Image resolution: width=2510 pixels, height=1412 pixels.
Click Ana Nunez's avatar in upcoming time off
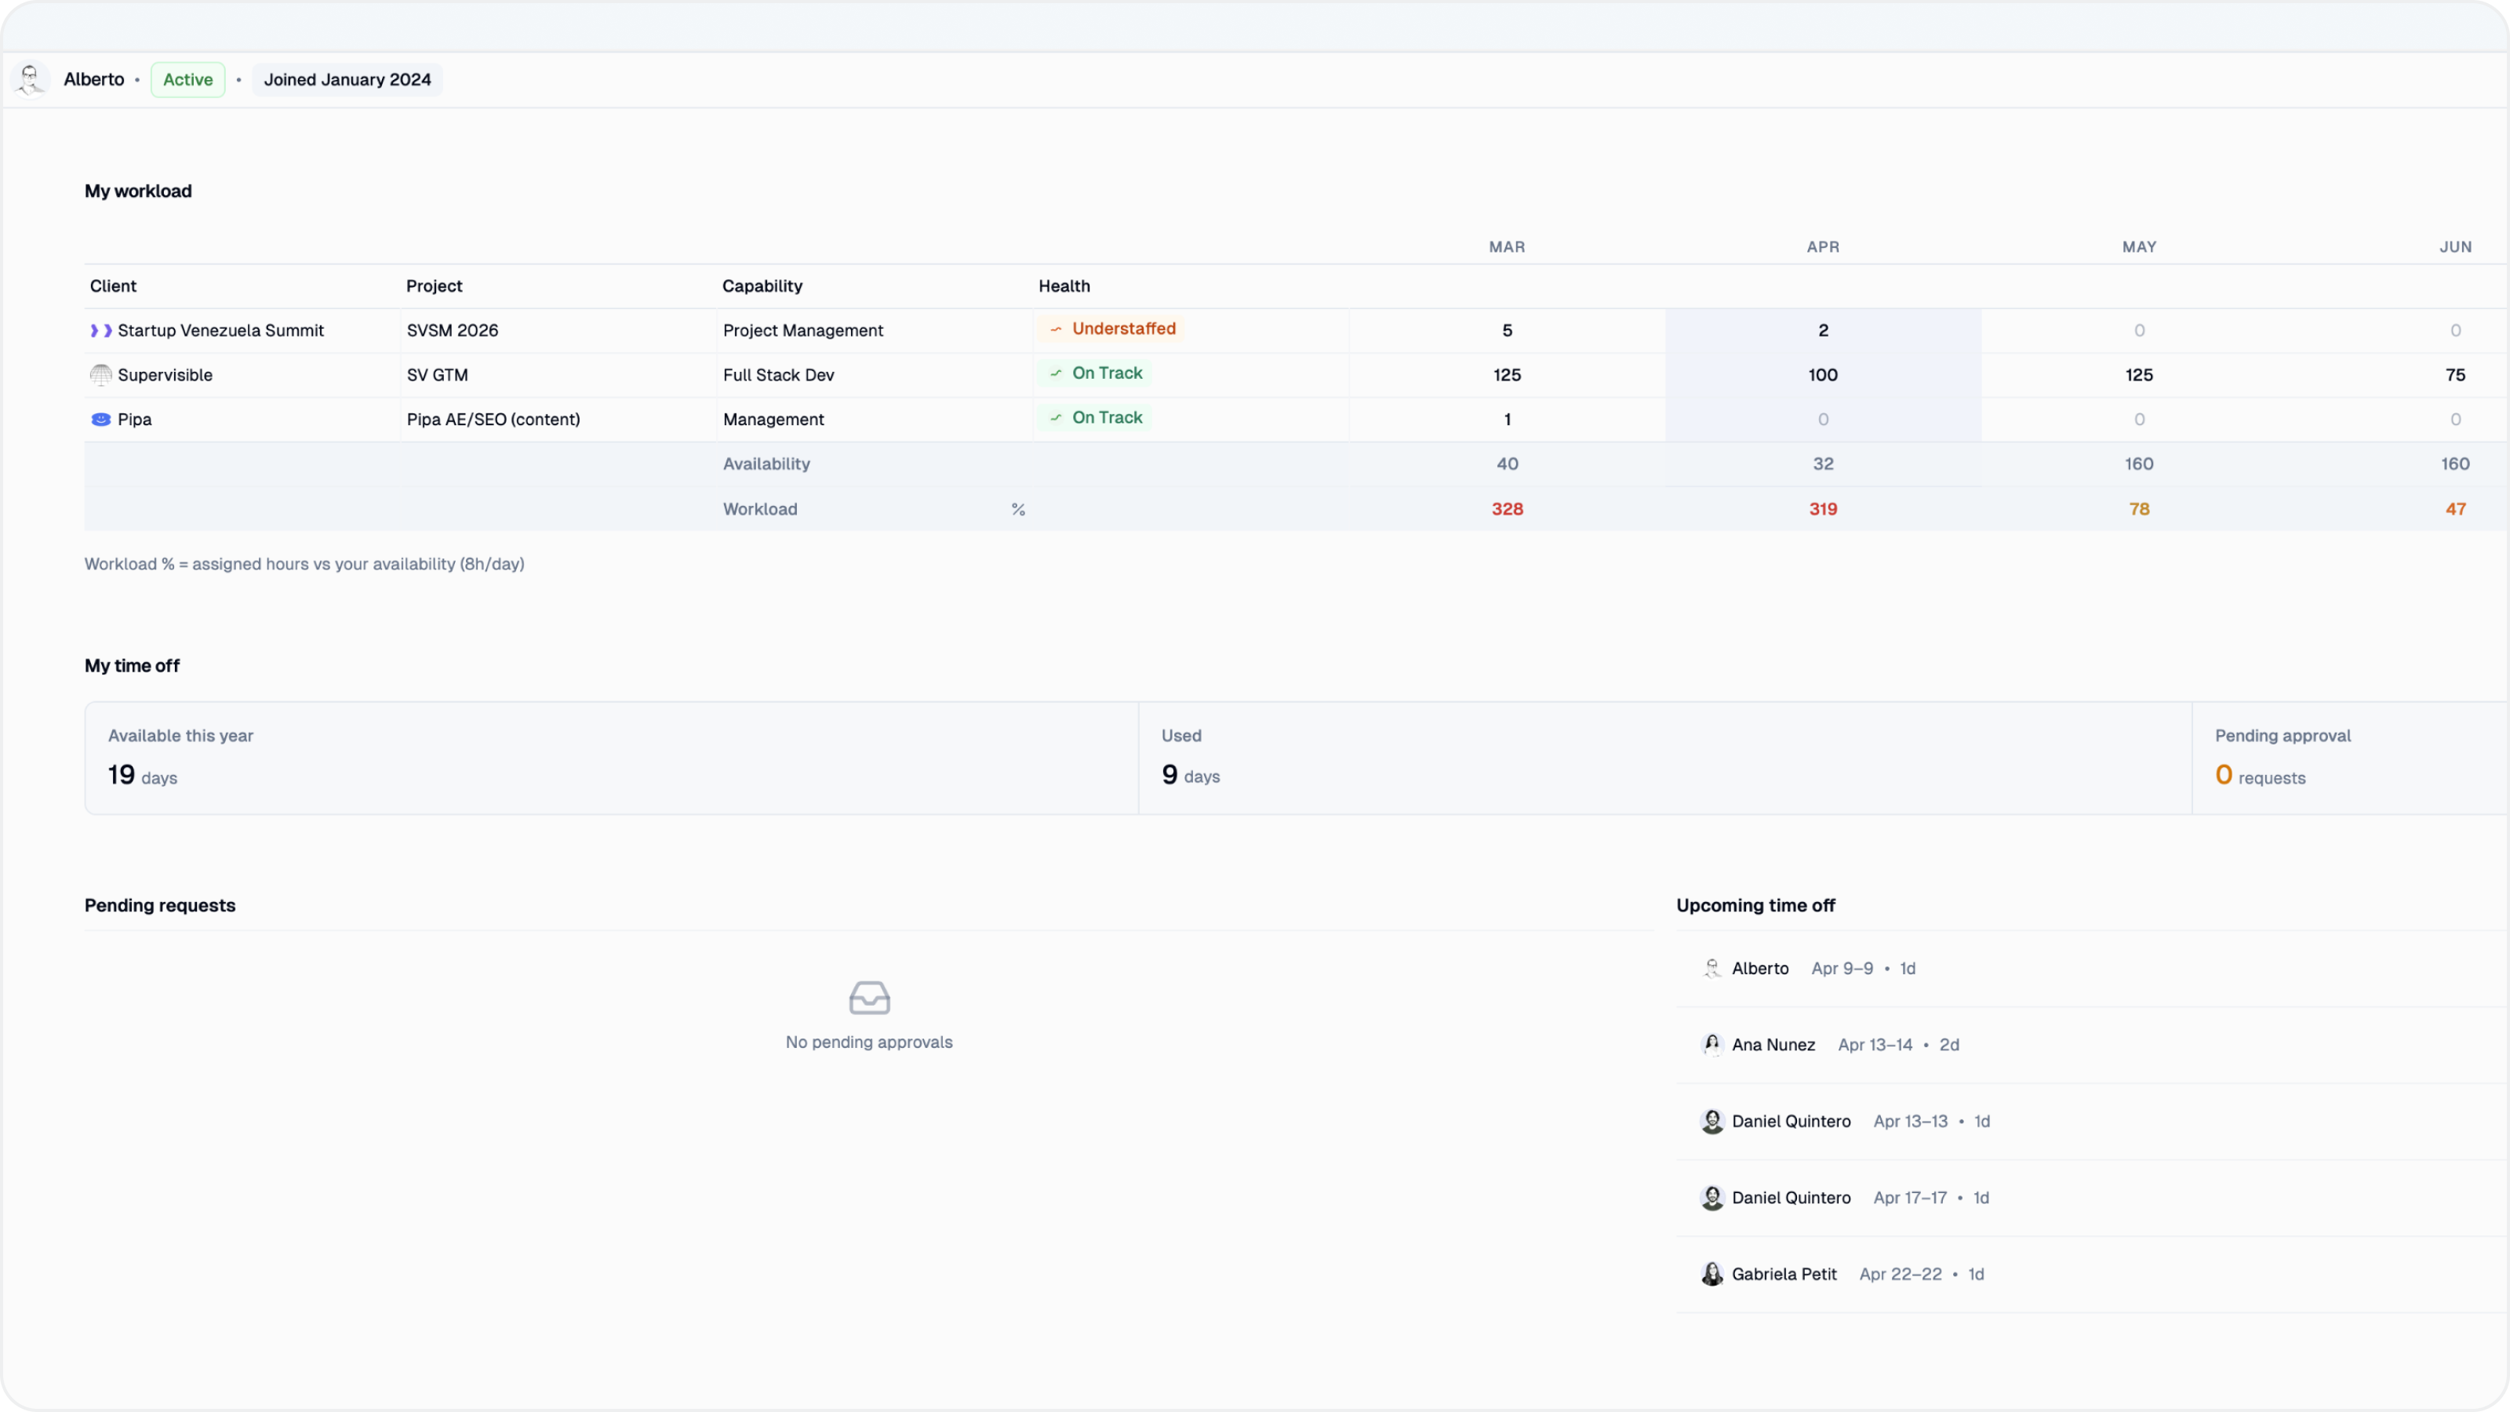1712,1045
